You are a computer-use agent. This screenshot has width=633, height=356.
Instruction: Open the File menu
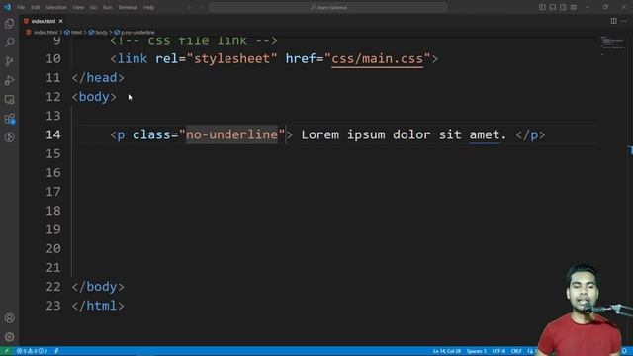click(x=21, y=7)
